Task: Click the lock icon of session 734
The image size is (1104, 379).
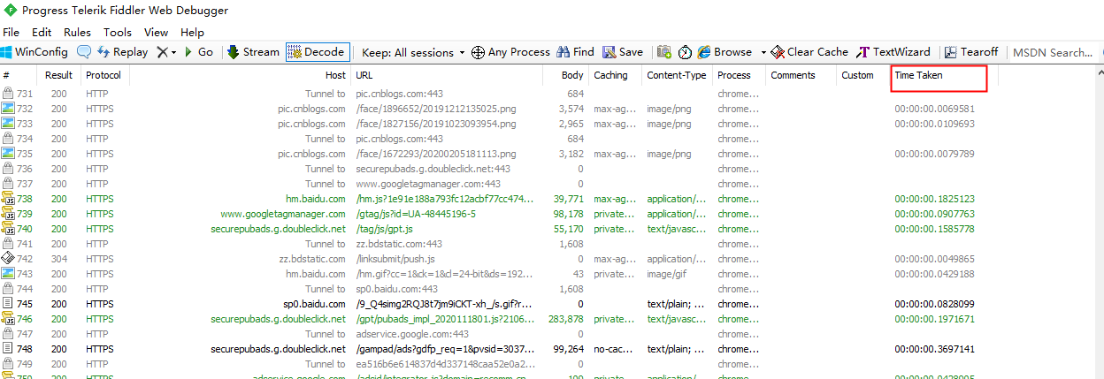Action: pos(7,139)
